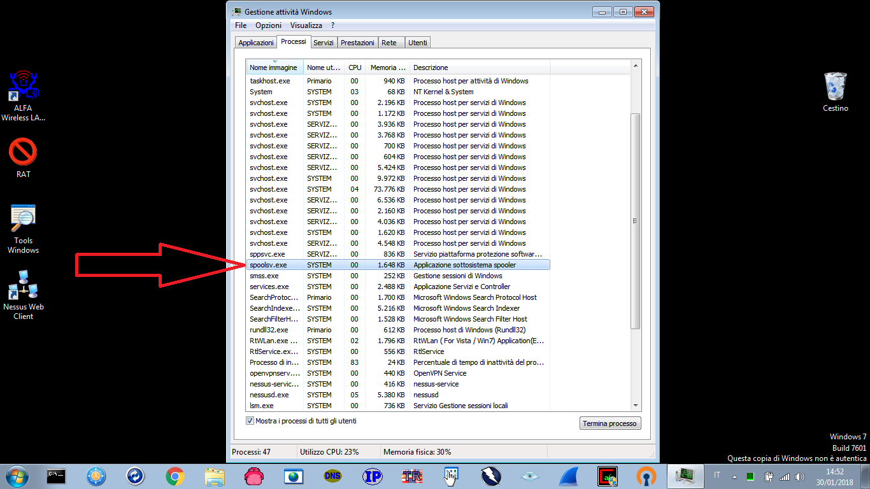Screen dimensions: 870x489
Task: Click the Windows Start button
Action: click(x=17, y=476)
